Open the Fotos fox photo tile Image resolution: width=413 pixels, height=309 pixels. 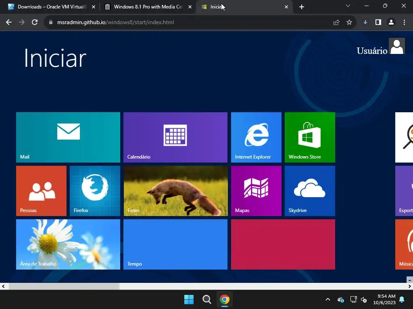pyautogui.click(x=175, y=191)
